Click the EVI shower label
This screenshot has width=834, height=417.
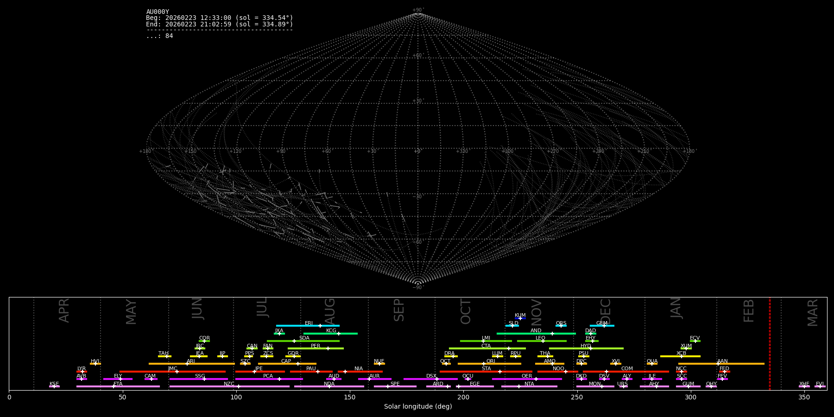coord(820,384)
